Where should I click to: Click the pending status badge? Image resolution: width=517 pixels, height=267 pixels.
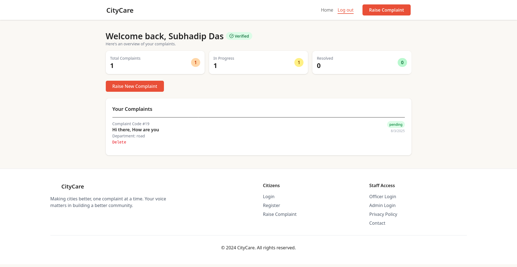(396, 124)
